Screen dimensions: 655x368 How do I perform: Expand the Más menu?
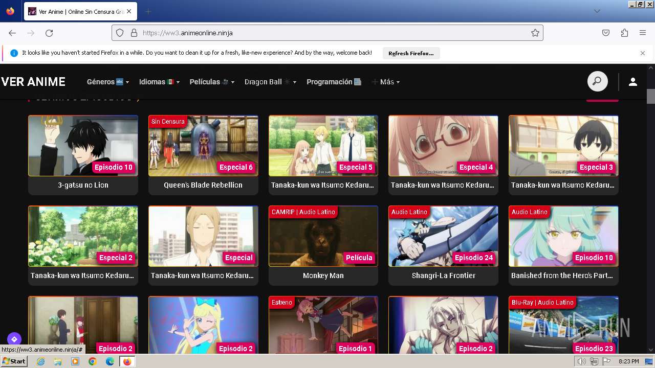click(386, 82)
